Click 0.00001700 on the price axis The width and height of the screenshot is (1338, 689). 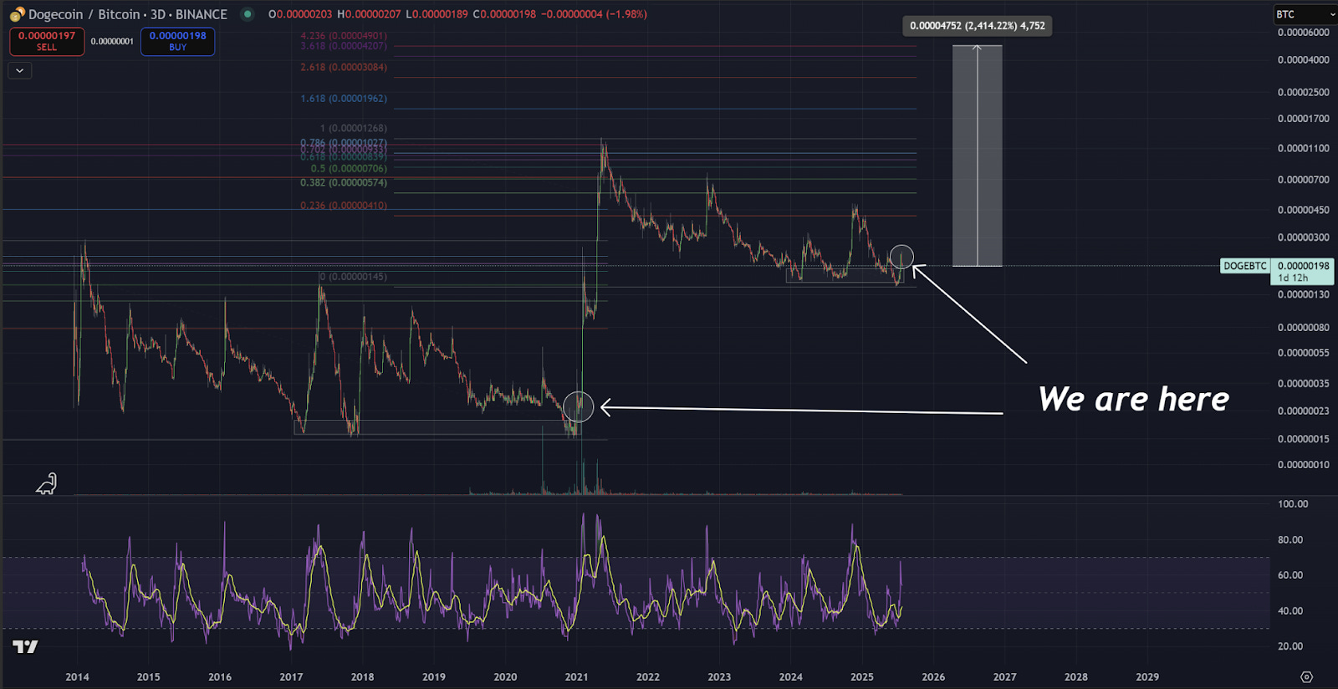(x=1303, y=119)
